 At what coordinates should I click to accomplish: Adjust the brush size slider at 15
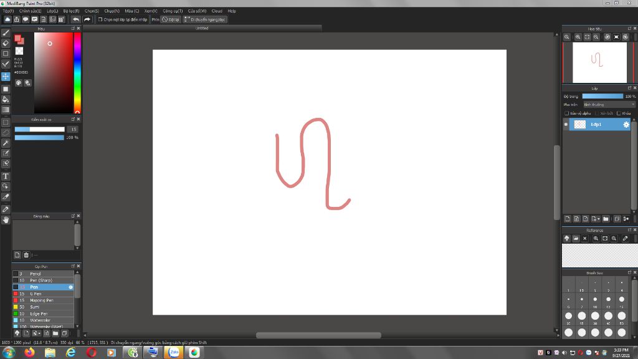tap(39, 130)
